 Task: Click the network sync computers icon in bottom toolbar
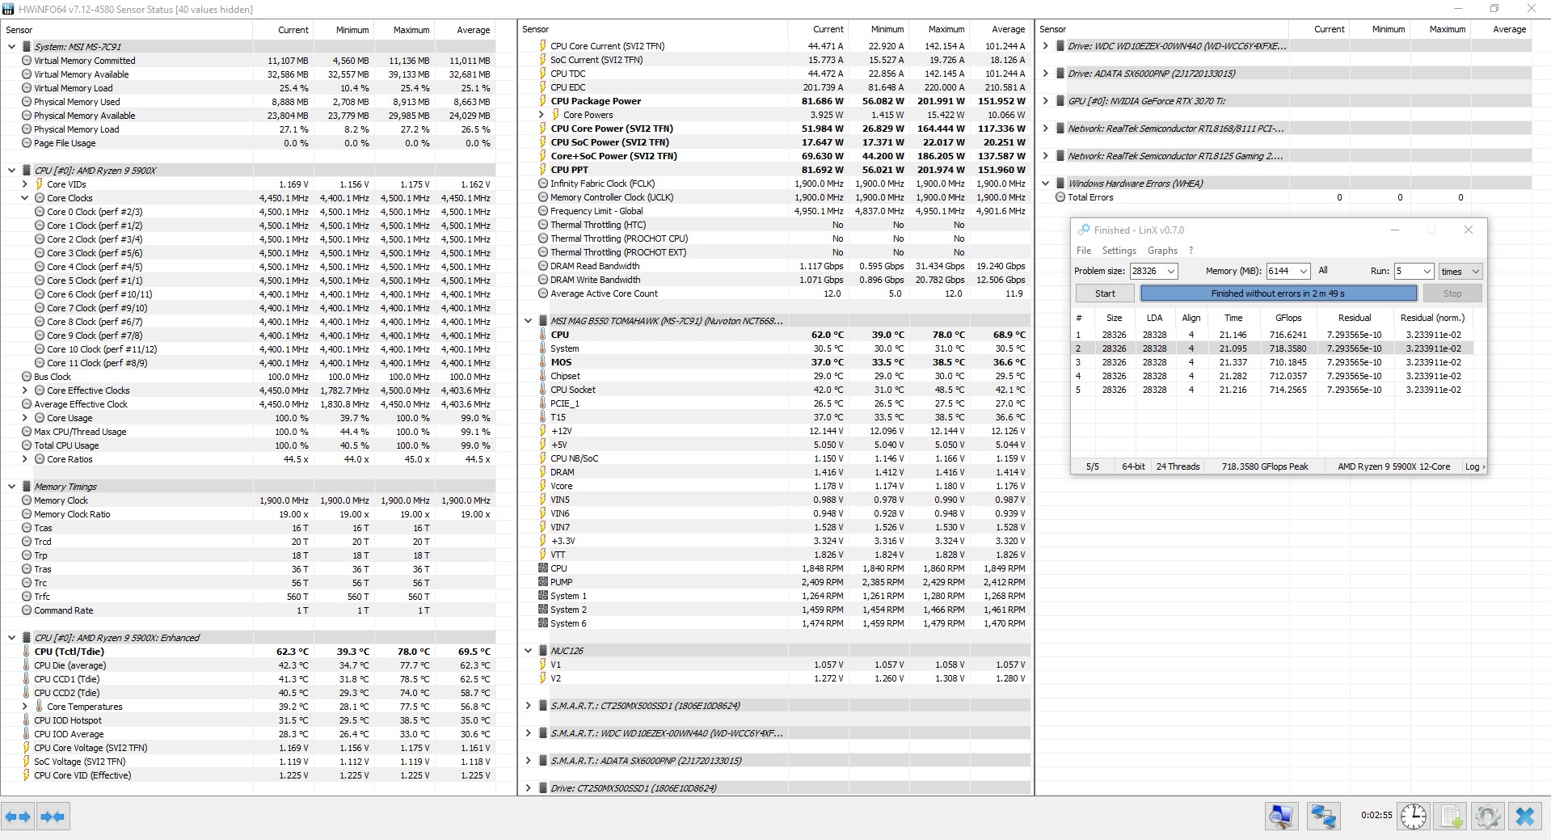pyautogui.click(x=1323, y=817)
